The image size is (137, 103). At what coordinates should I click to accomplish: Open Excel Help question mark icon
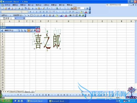point(87,9)
